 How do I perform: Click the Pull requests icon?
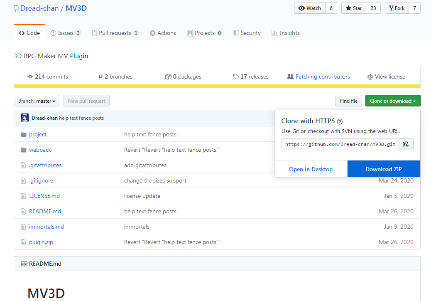pos(94,33)
